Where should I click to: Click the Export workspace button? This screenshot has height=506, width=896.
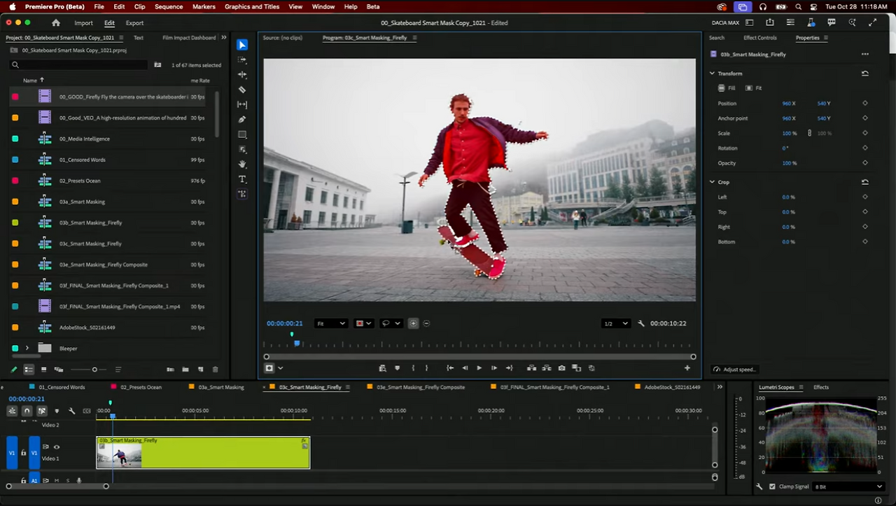pos(134,23)
